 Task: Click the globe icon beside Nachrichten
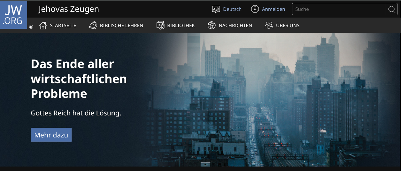point(212,25)
